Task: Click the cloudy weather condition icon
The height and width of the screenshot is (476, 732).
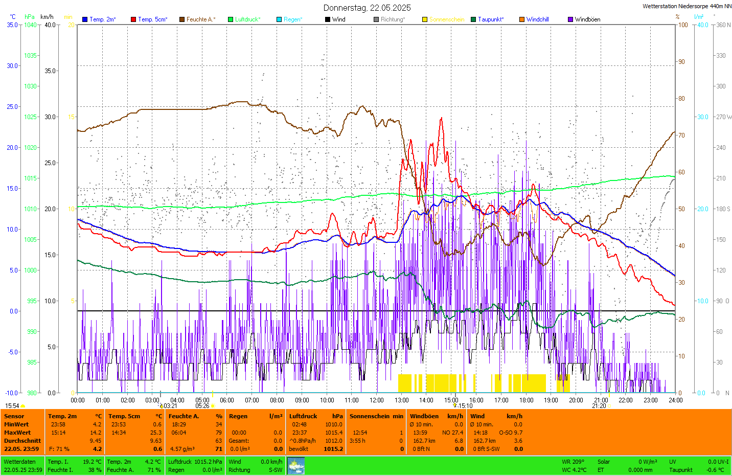Action: click(x=296, y=466)
